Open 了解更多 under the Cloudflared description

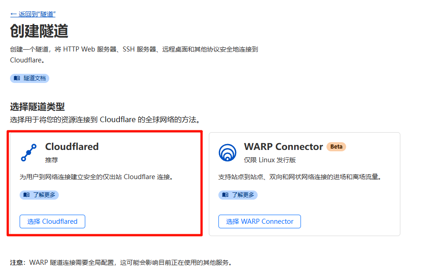39,195
